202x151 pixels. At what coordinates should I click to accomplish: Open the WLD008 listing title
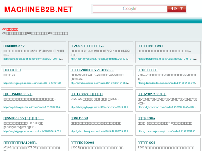[x=79, y=118]
